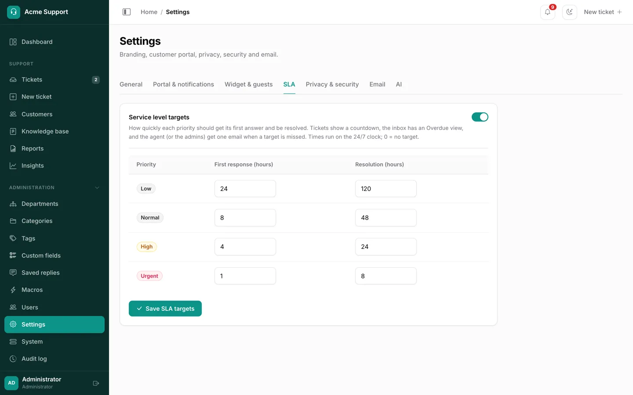This screenshot has height=395, width=633.
Task: Collapse the Administration section chevron
Action: [x=97, y=187]
